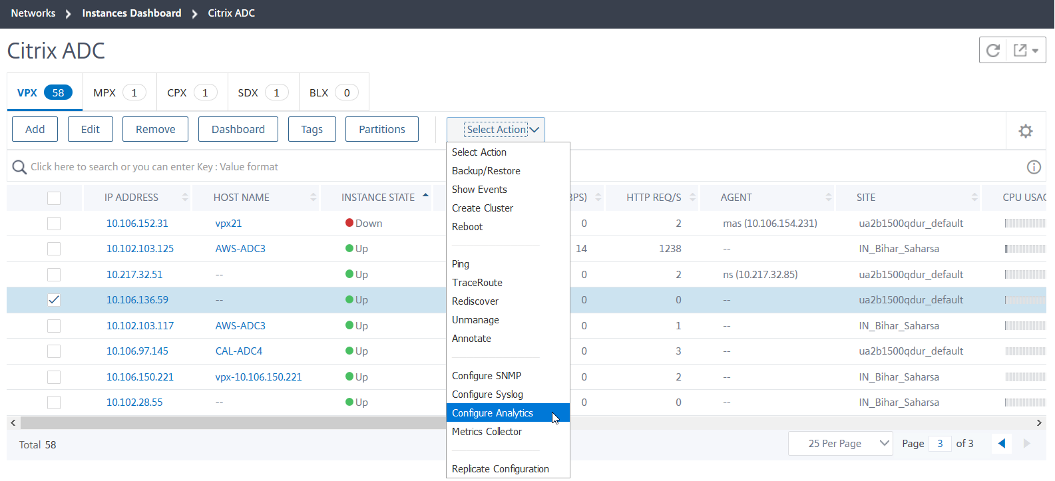Open the Dashboard button
The height and width of the screenshot is (481, 1055).
(238, 129)
